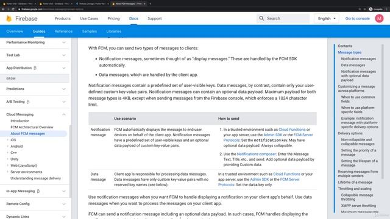
Task: Click the Incognito profile icon in browser toolbar
Action: tap(370, 9)
